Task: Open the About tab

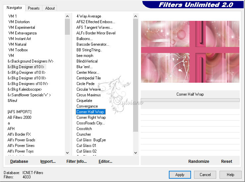Action: point(50,8)
